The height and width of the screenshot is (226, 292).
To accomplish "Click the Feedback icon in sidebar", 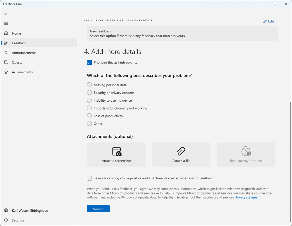I will 6,43.
